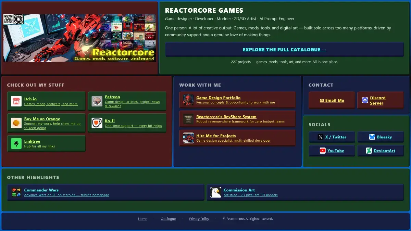The height and width of the screenshot is (231, 411).
Task: Click the Game Design Portfolio thumbnail icon
Action: [x=188, y=100]
